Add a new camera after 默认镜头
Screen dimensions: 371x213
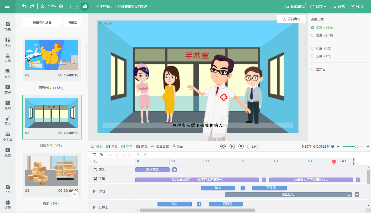click(x=175, y=170)
